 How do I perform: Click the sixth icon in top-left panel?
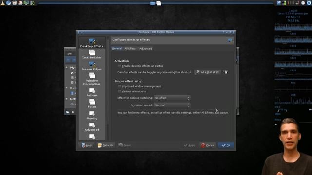(x=32, y=3)
